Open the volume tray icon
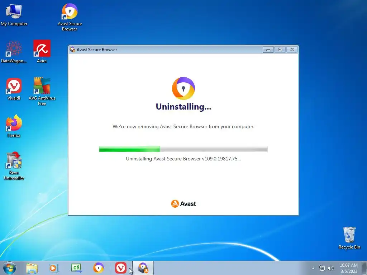This screenshot has height=275, width=367. pos(331,268)
